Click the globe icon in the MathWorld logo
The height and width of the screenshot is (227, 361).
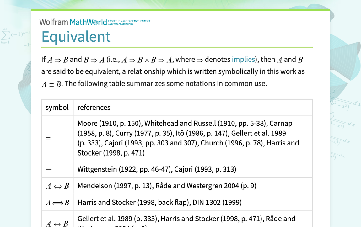96,22
